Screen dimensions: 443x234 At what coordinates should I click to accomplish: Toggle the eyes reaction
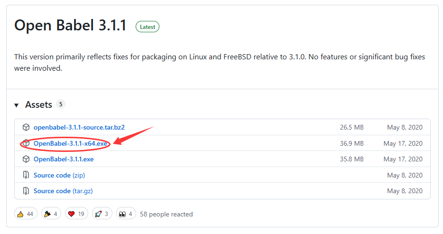point(126,214)
